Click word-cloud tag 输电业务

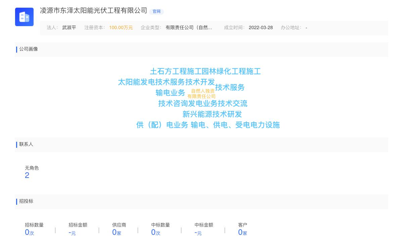pos(170,93)
